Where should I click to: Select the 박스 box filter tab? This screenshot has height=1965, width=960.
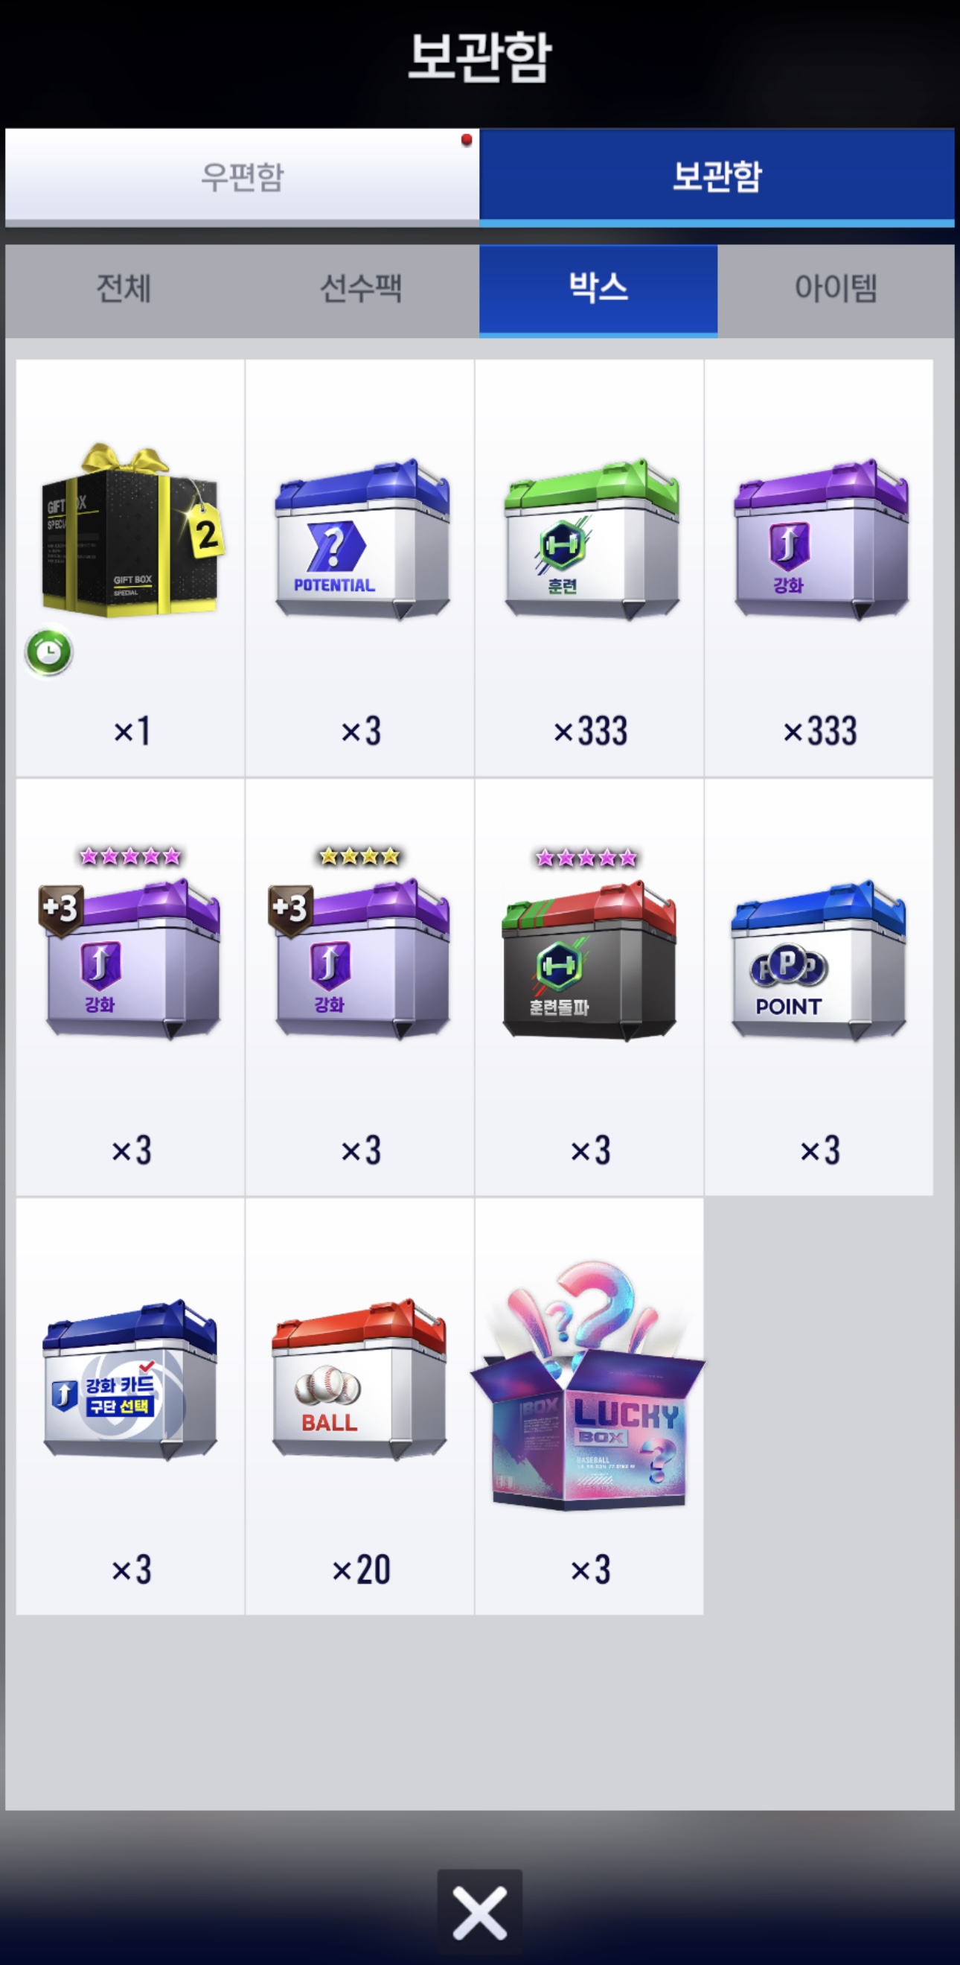tap(598, 290)
